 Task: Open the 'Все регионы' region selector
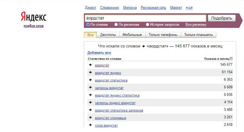point(196,25)
